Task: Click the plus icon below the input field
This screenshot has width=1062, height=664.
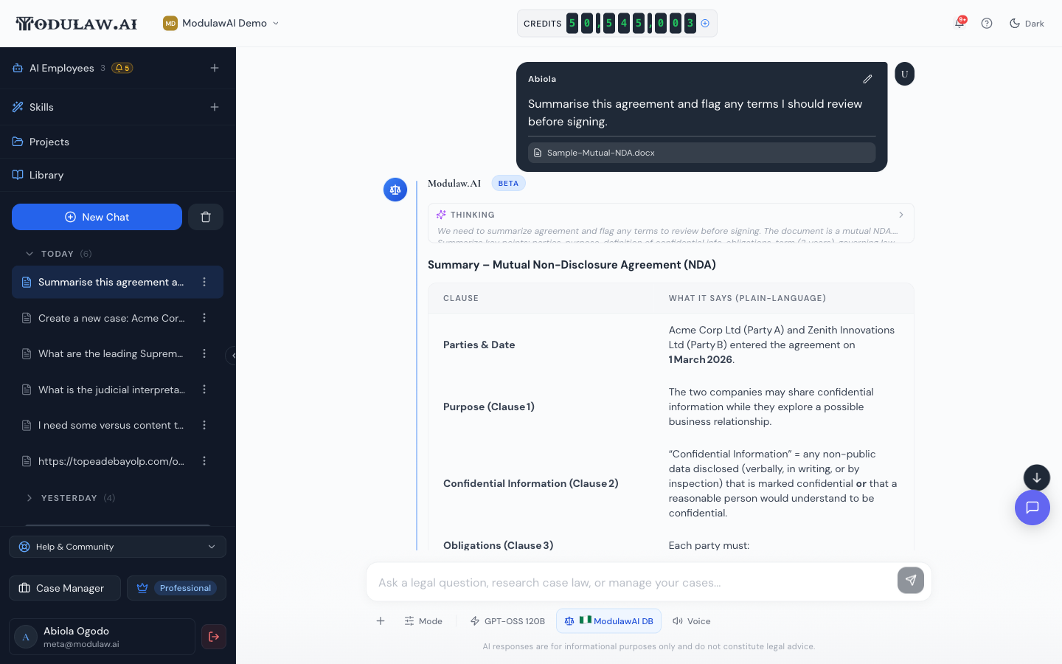Action: click(381, 621)
